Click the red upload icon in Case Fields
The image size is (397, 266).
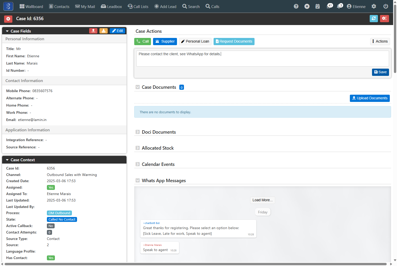pyautogui.click(x=93, y=31)
